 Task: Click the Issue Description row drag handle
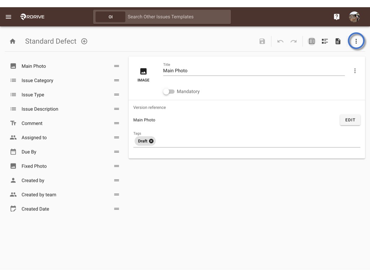[117, 109]
